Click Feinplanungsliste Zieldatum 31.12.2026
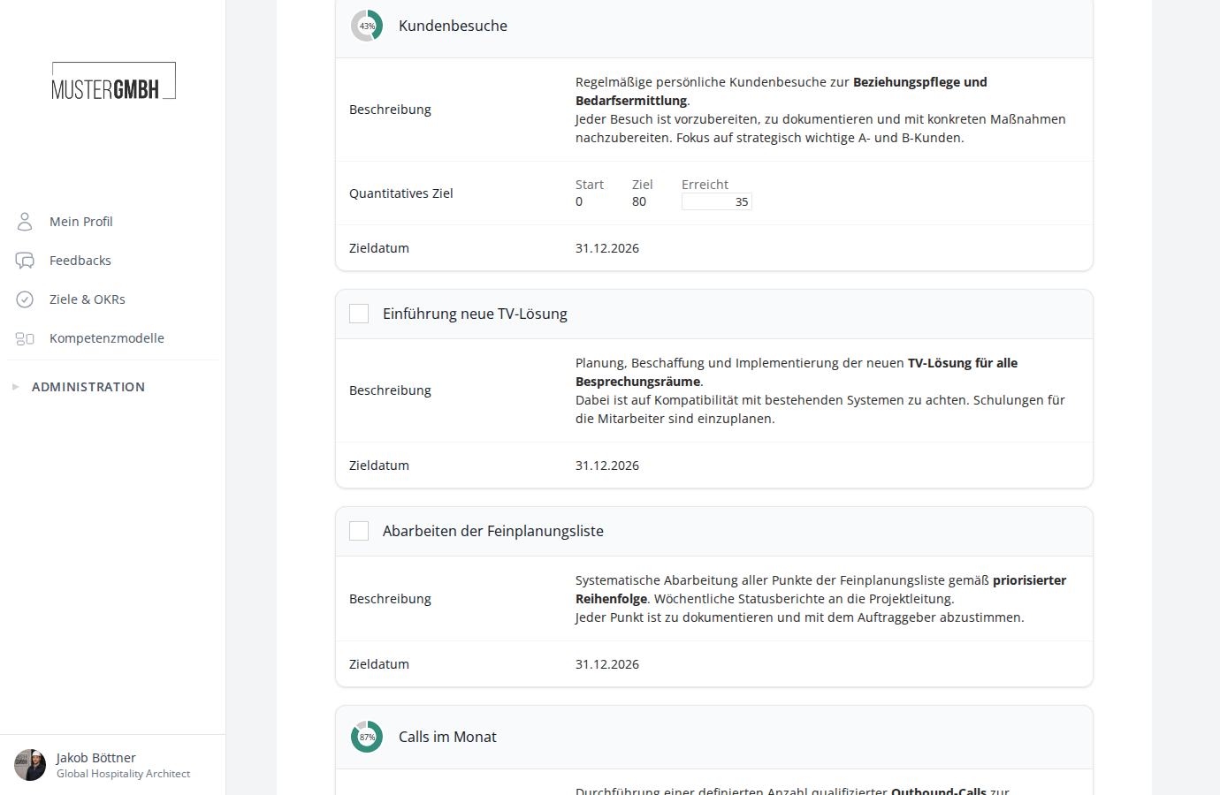The width and height of the screenshot is (1220, 795). click(x=607, y=664)
